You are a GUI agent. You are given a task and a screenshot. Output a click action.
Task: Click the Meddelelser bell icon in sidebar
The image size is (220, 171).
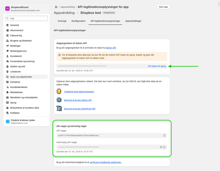pos(7,92)
